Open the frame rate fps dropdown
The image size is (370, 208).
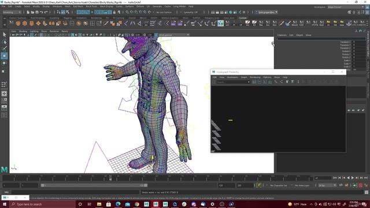click(327, 185)
